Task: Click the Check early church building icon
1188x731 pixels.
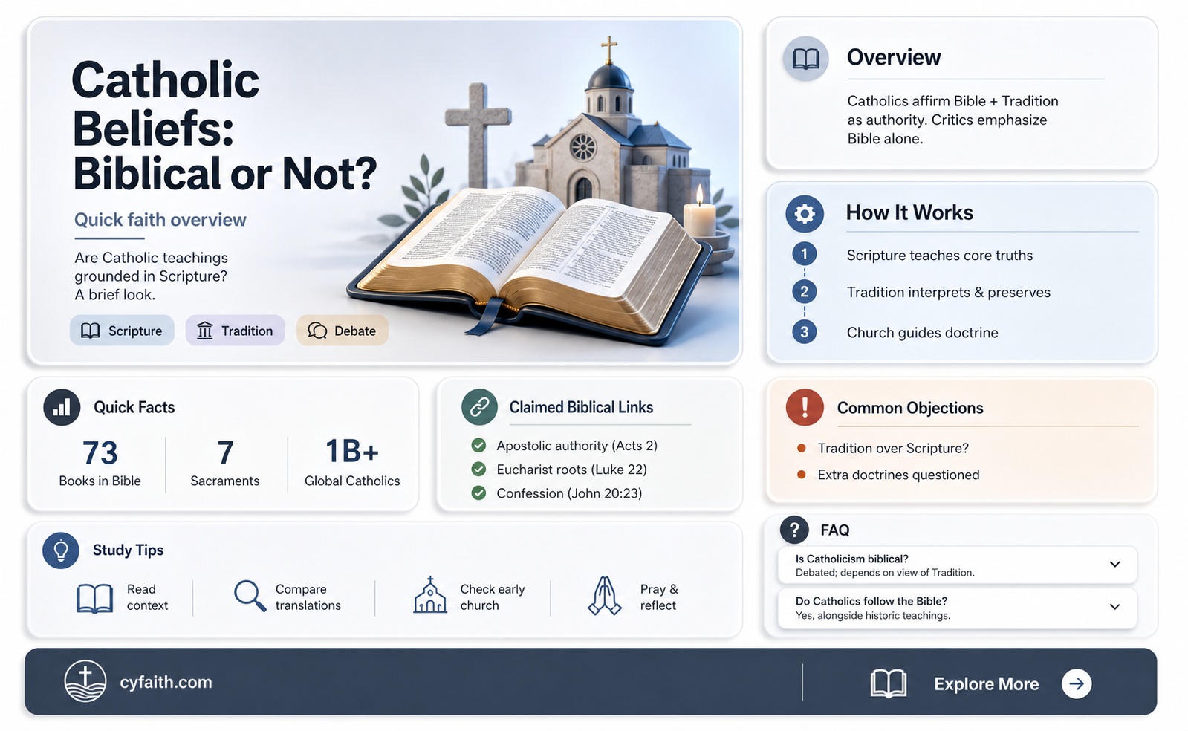Action: pos(430,595)
